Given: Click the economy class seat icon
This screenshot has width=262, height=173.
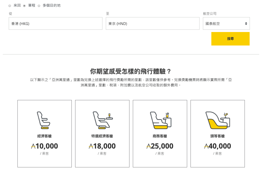Looking at the screenshot, I should (44, 120).
